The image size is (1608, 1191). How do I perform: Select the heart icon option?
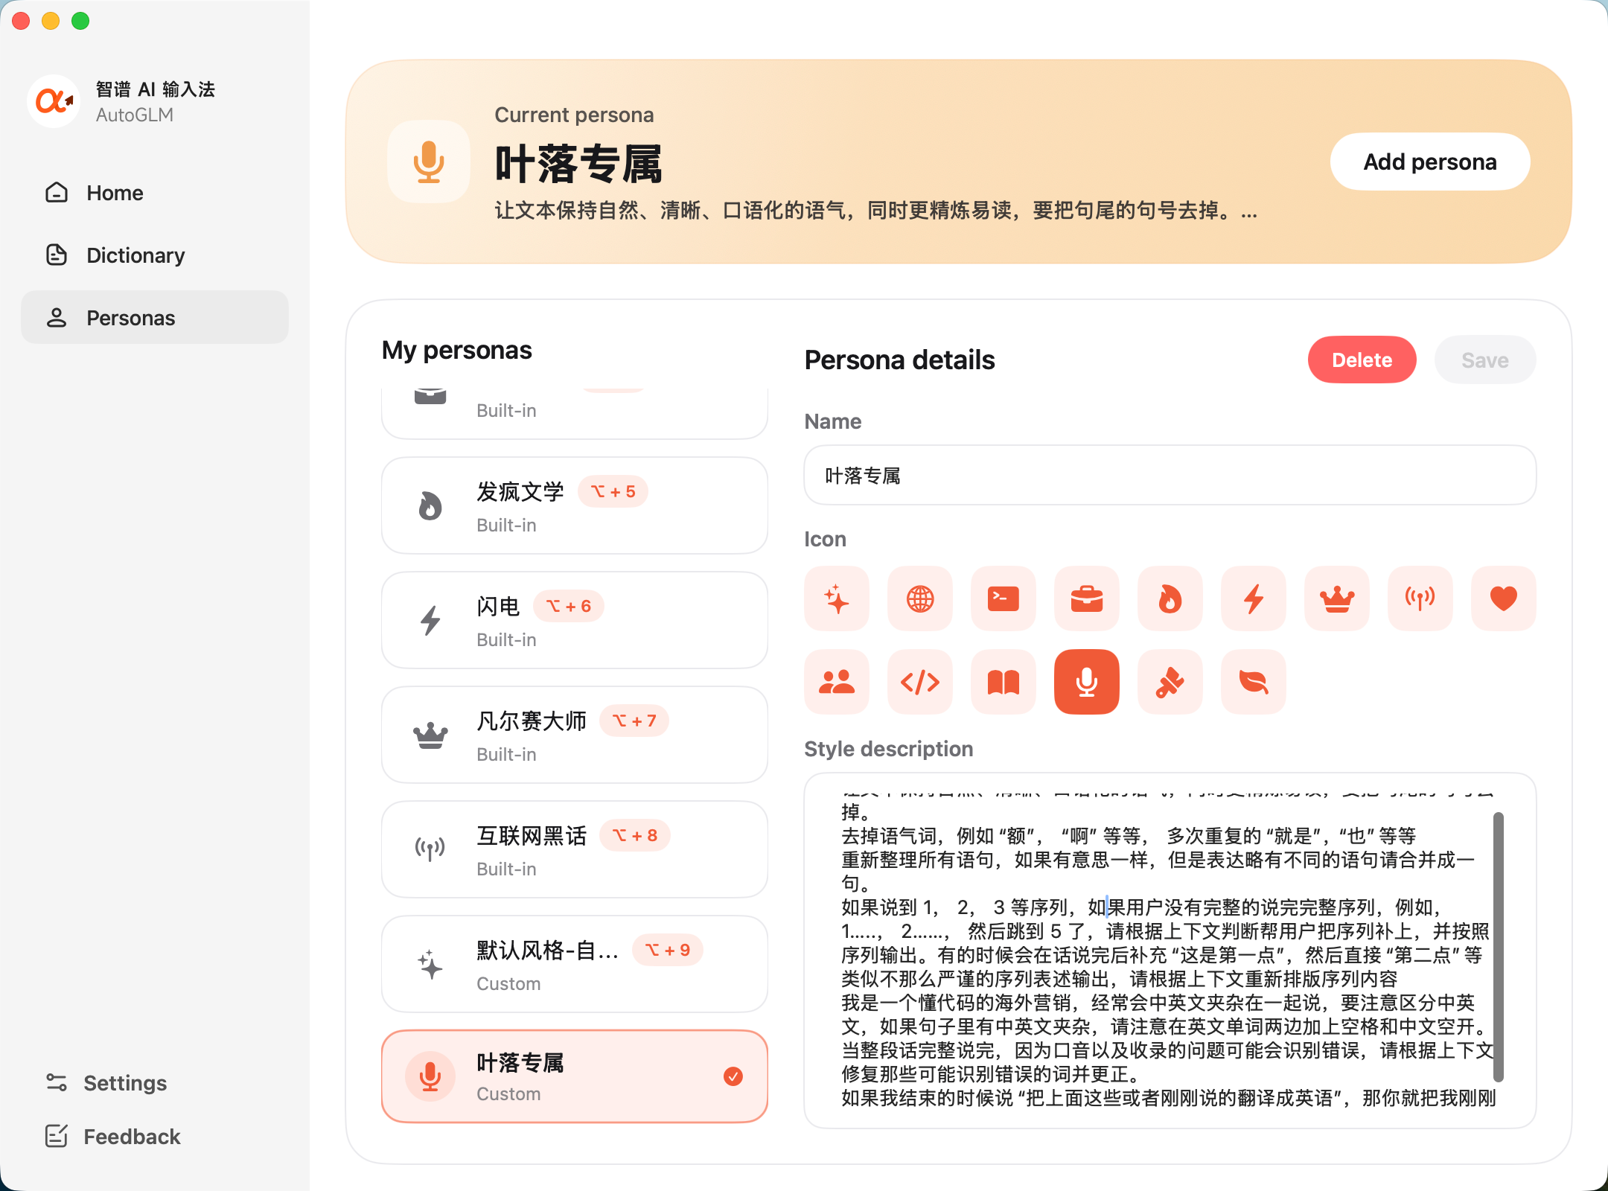1503,598
